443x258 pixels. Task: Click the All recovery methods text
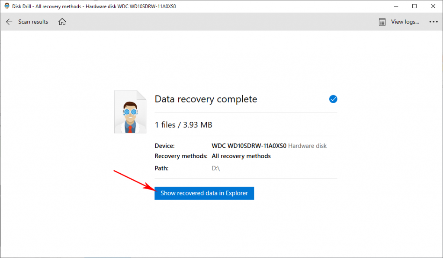point(241,156)
